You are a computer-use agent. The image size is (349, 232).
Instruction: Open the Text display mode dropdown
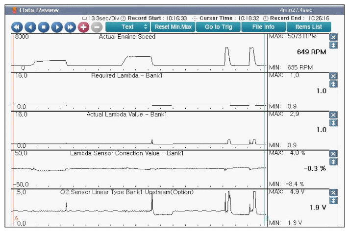pyautogui.click(x=127, y=27)
